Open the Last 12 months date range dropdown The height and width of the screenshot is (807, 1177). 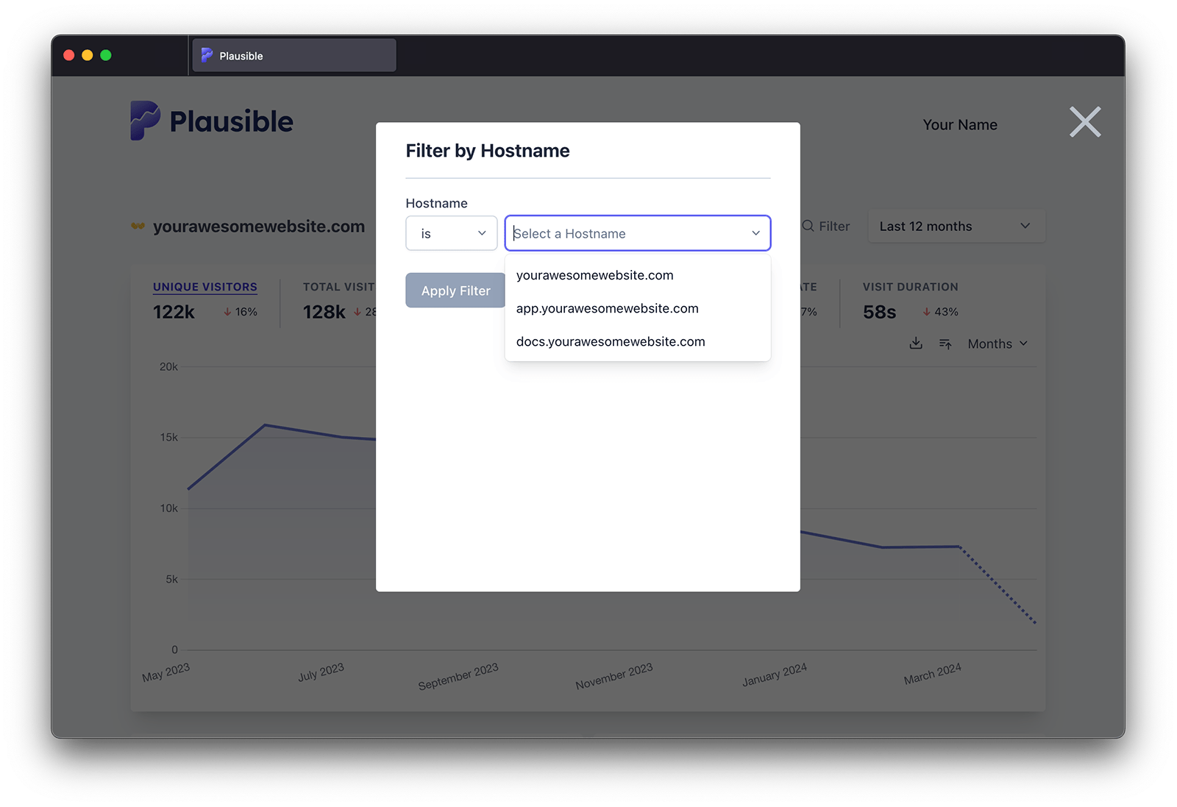pyautogui.click(x=956, y=226)
